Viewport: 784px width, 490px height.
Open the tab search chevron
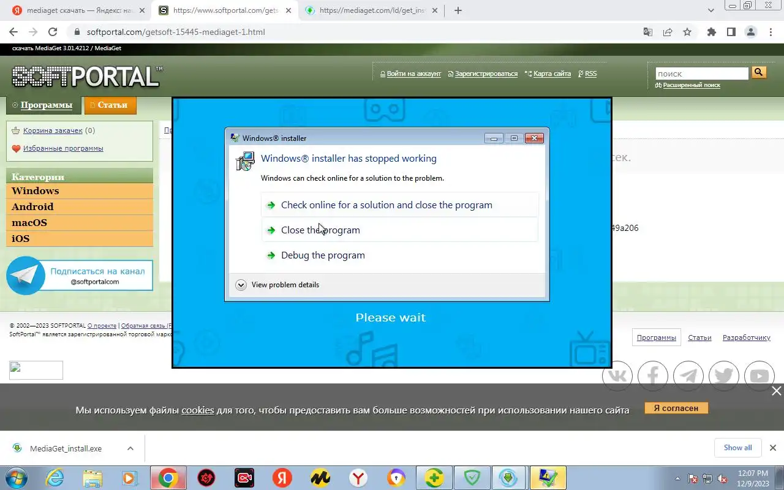point(710,10)
